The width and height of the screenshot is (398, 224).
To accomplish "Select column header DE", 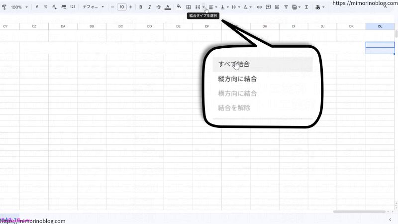I will click(x=178, y=26).
